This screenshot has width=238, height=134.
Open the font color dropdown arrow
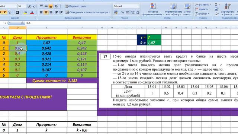tap(35, 12)
